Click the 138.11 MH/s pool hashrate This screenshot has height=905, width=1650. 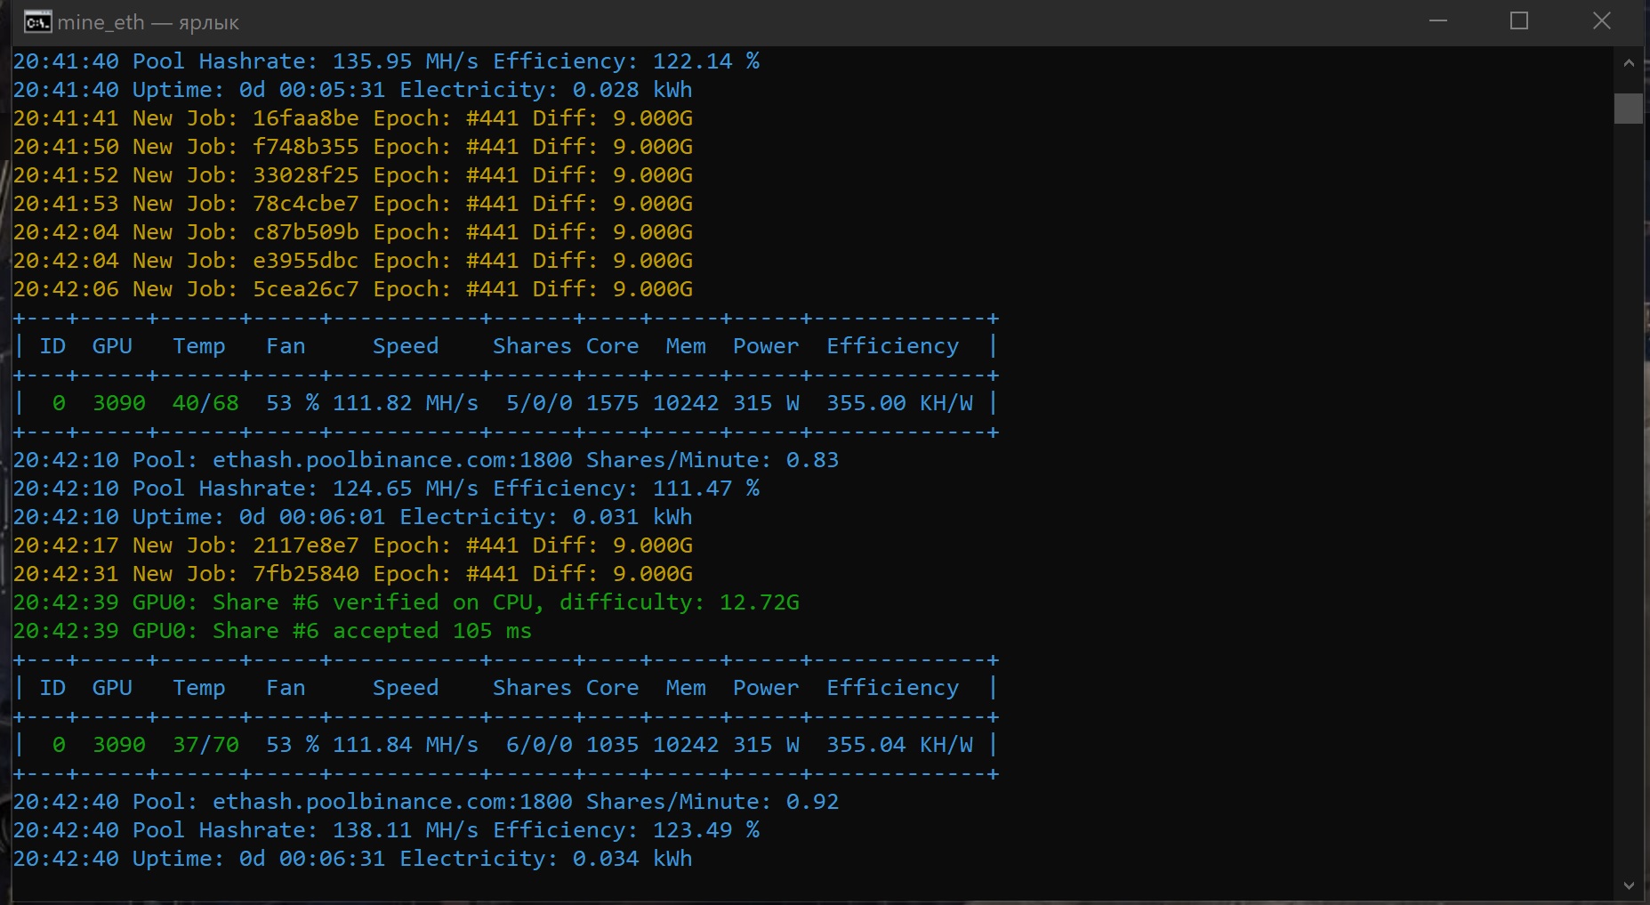[x=405, y=830]
